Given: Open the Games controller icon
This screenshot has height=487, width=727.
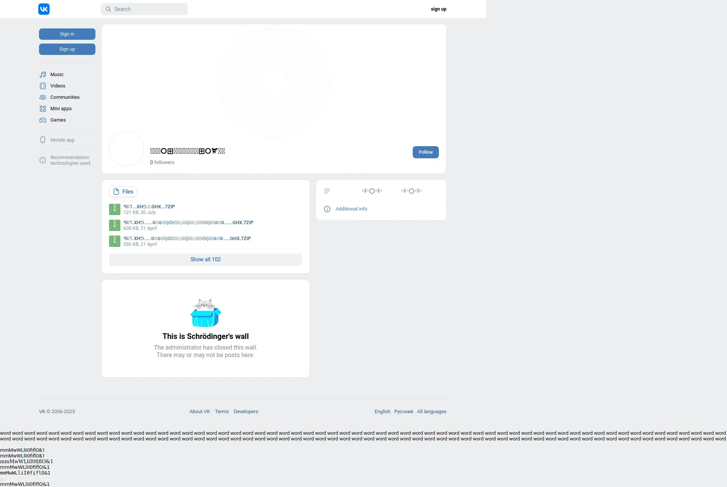Looking at the screenshot, I should click(x=43, y=120).
